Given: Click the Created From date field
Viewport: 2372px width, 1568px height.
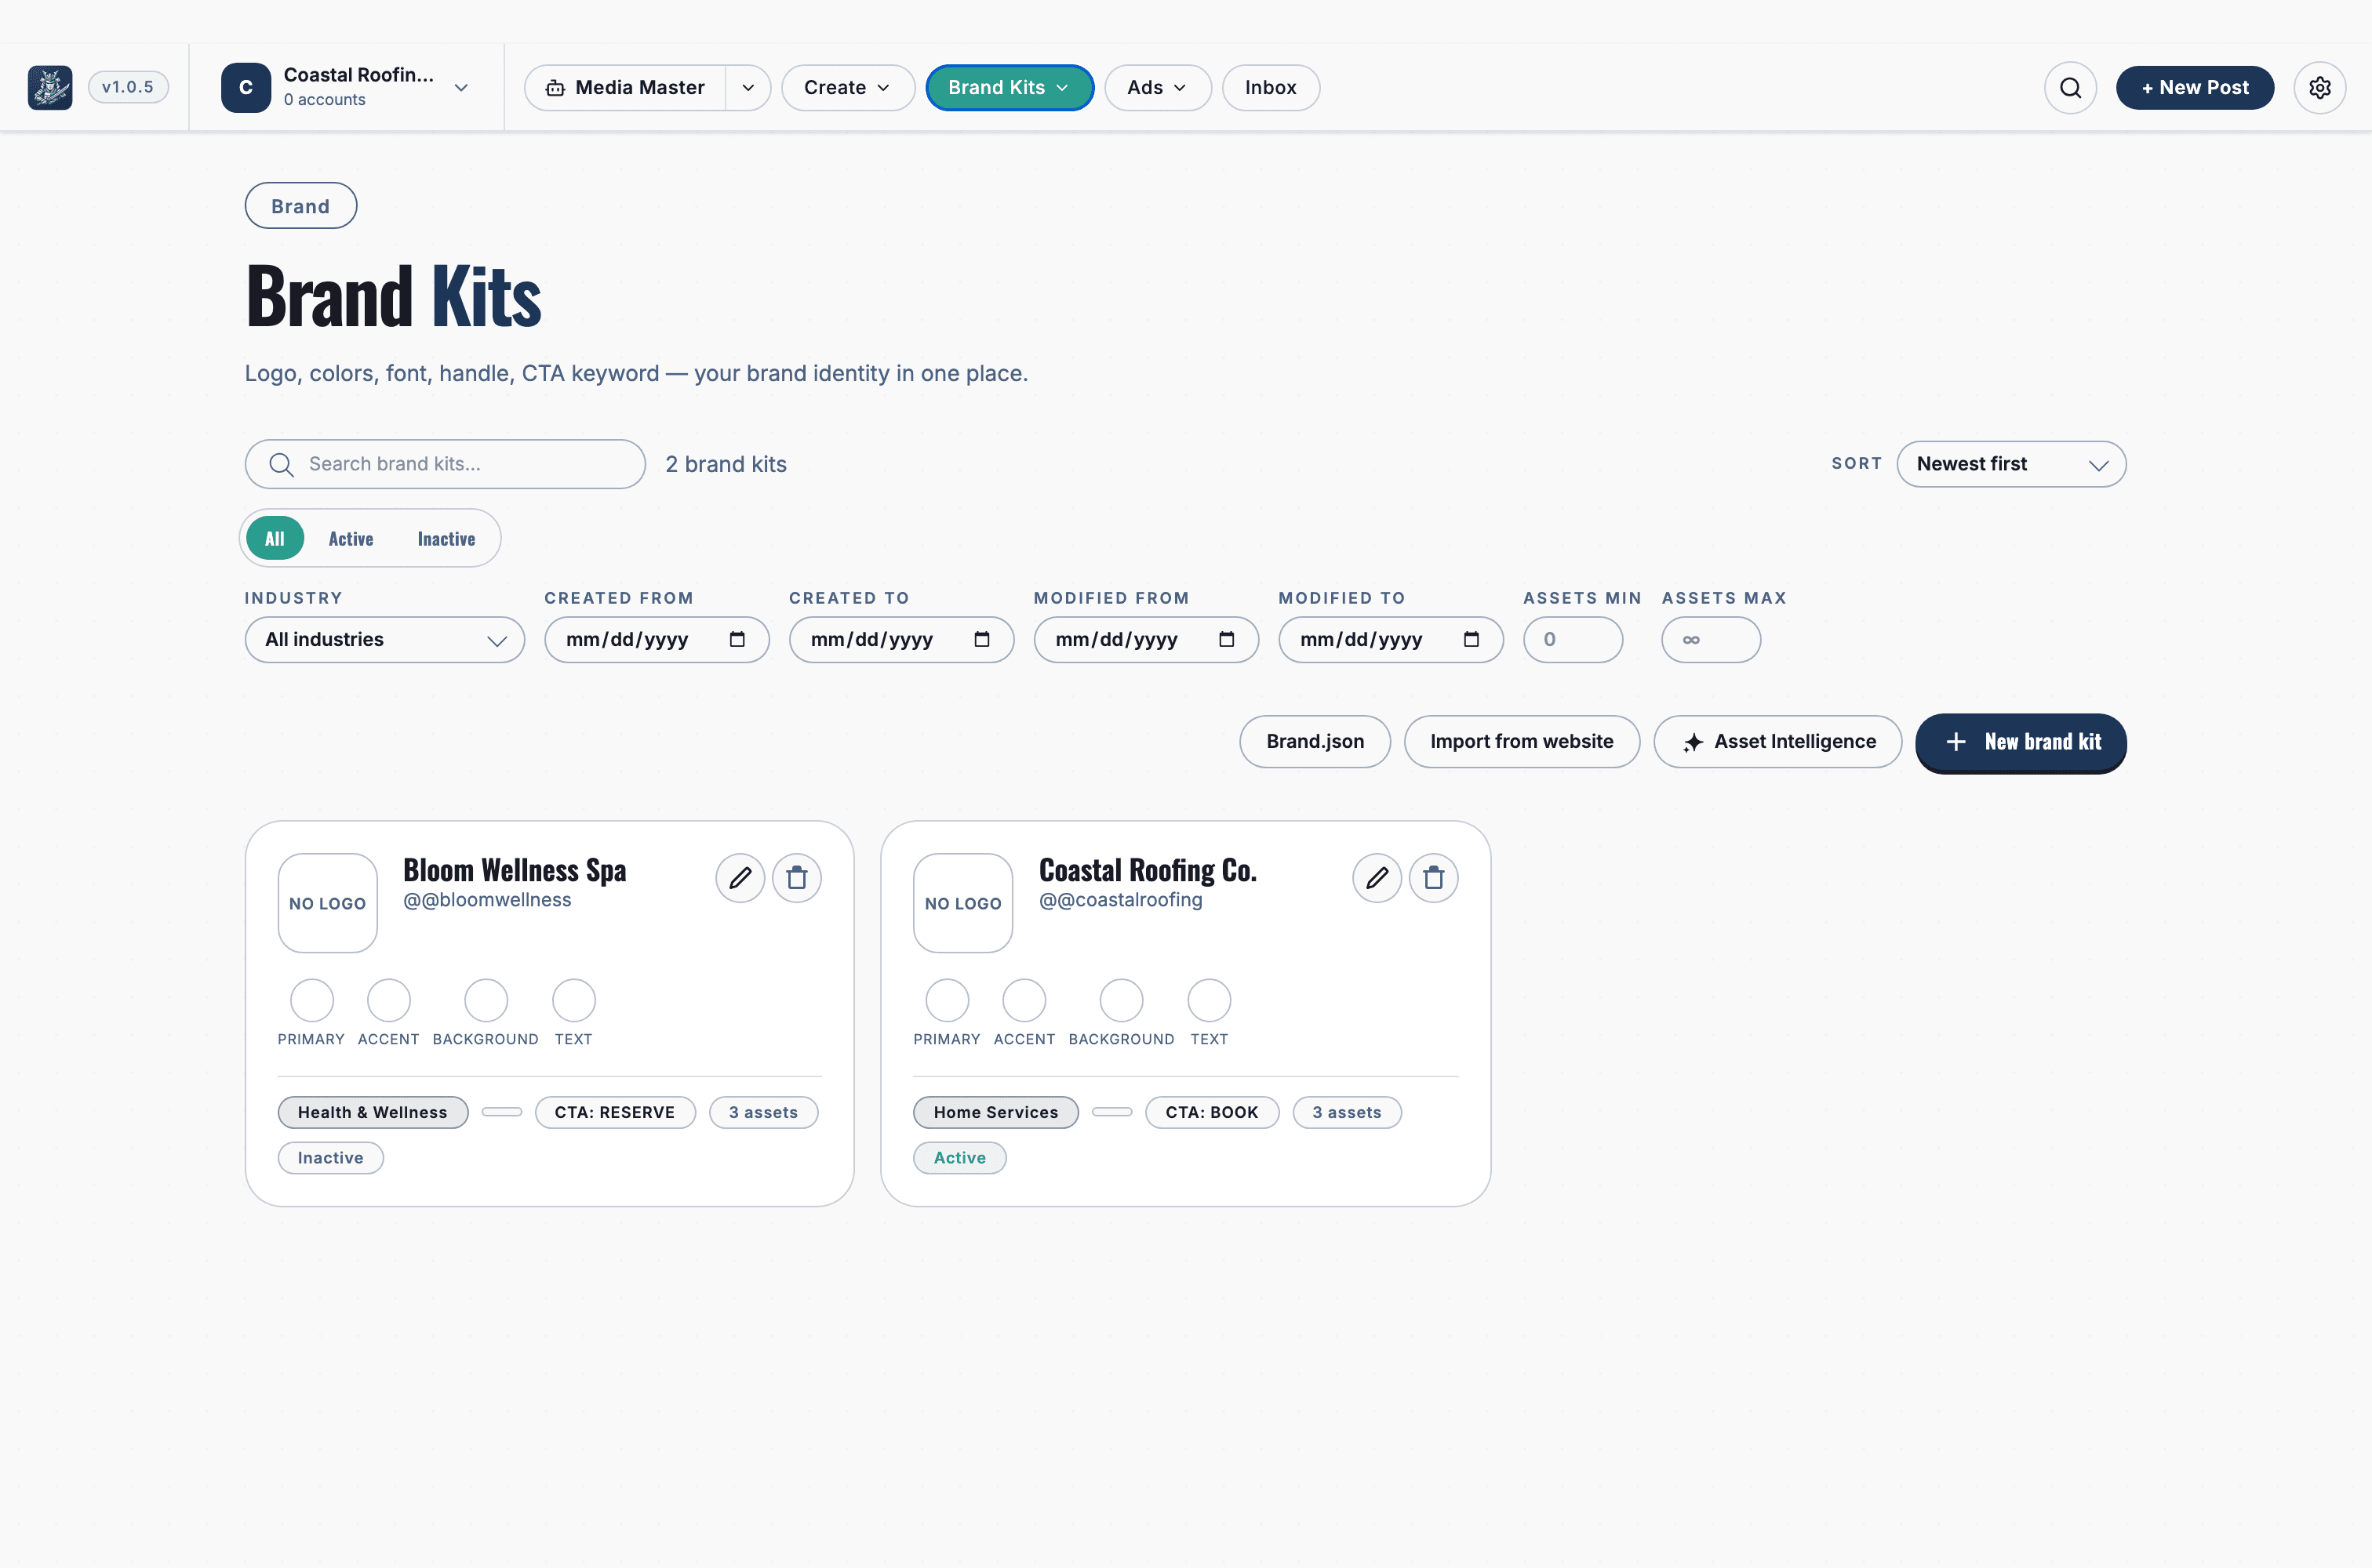Looking at the screenshot, I should 657,640.
